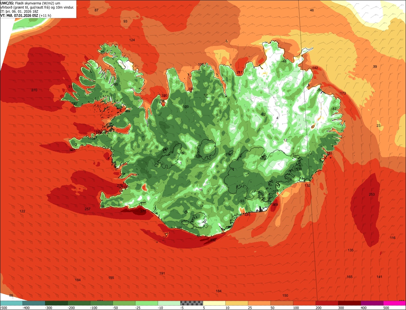Viewport: 406px width, 310px height.
Task: Click the inland value -93
Action: [241, 201]
